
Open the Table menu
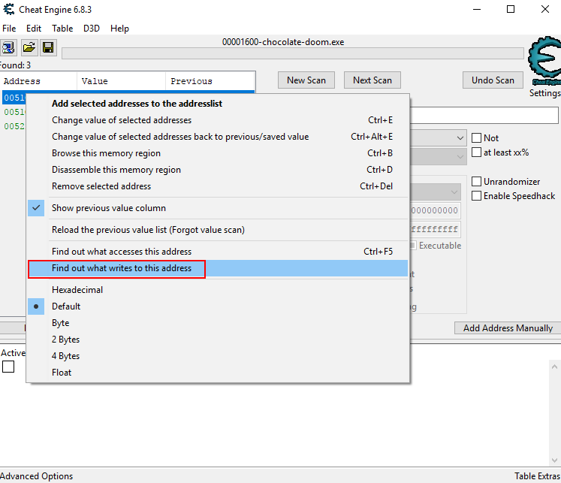click(62, 29)
